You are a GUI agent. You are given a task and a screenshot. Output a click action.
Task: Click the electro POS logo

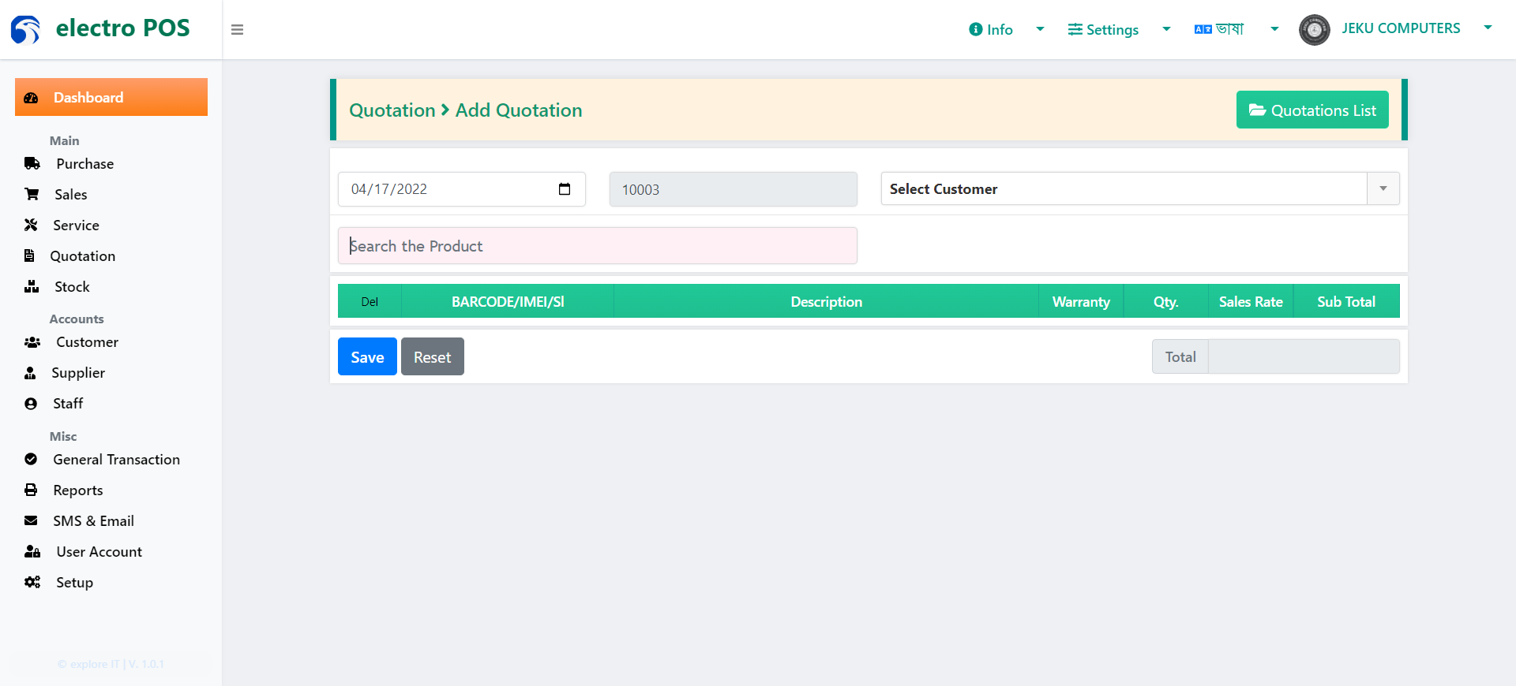pos(100,29)
